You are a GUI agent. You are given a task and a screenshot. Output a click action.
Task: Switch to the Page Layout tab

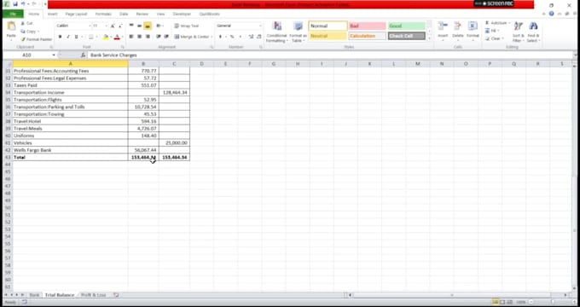(x=76, y=14)
